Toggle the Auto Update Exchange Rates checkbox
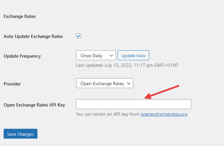Screen dimensions: 224x146 [x=78, y=36]
